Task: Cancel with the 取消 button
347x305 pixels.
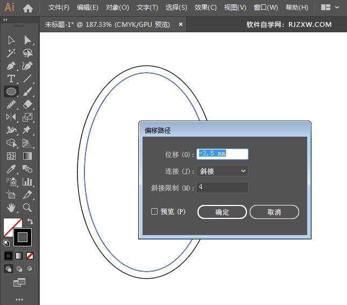Action: (x=274, y=212)
